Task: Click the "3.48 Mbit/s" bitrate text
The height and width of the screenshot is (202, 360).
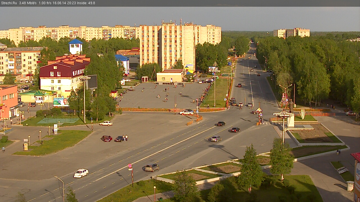Action: tap(28, 3)
